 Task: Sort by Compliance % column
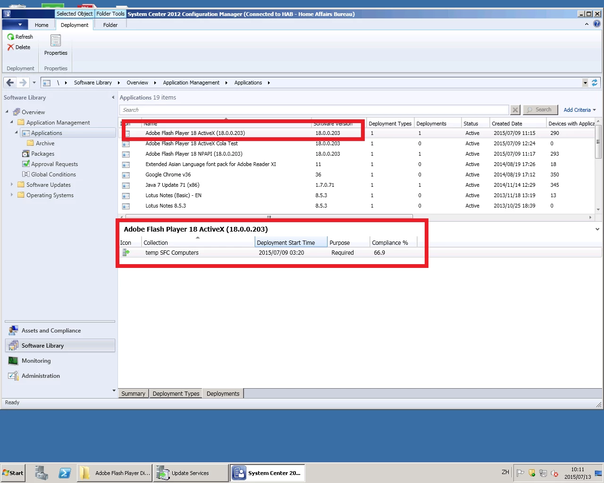tap(393, 242)
